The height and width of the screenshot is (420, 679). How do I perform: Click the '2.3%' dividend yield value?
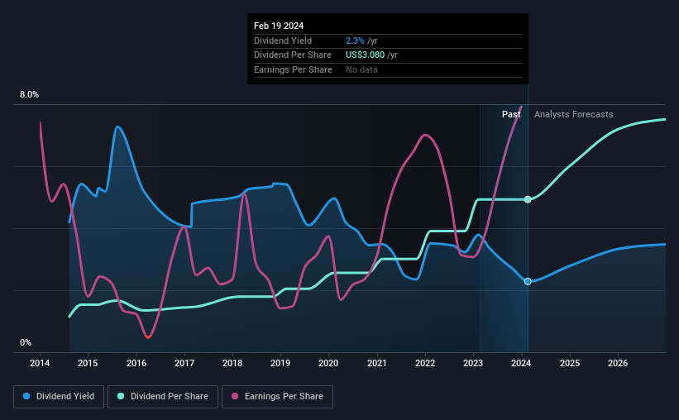tap(355, 41)
